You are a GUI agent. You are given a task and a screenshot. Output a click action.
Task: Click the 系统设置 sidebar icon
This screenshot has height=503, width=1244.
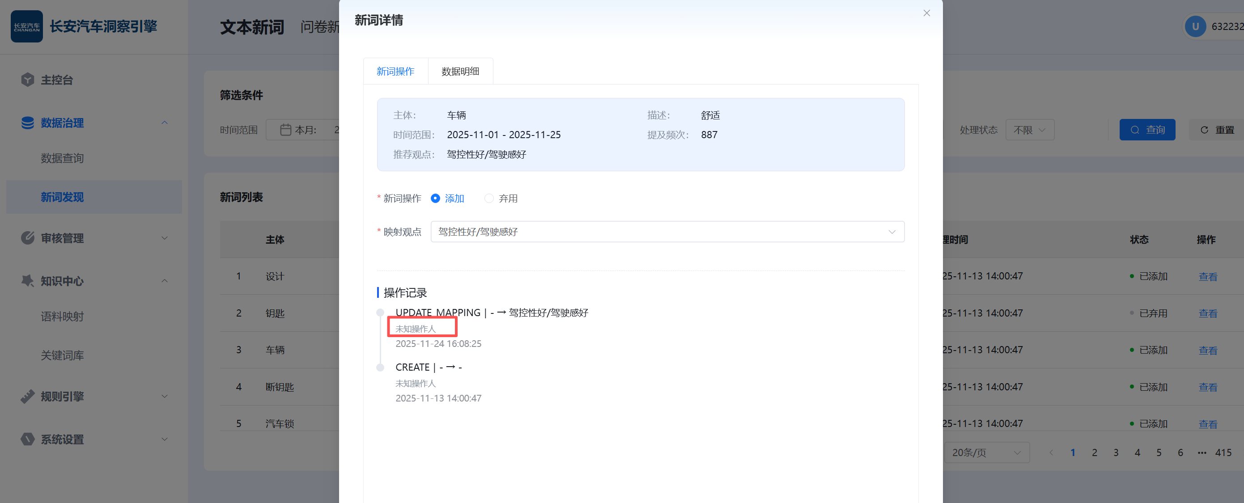point(28,439)
